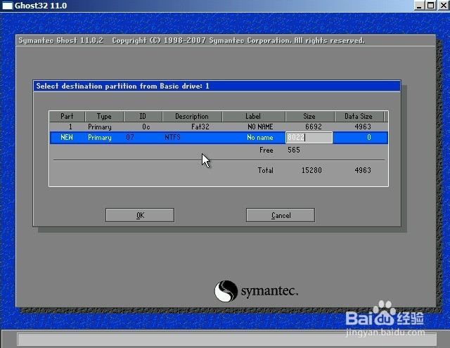Click the Ghost32 window icon in title bar
Screen dimensions: 450x348
(7, 6)
